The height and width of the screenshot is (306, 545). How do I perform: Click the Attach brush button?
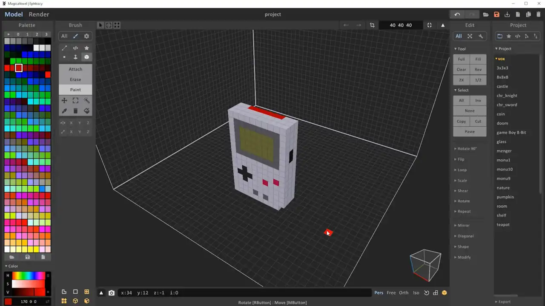coord(75,69)
